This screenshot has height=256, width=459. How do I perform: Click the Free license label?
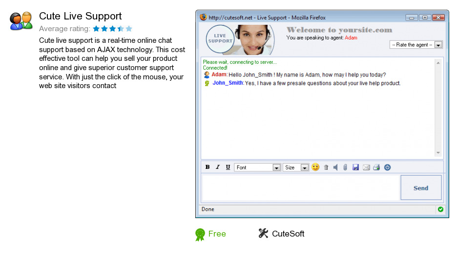coord(217,234)
